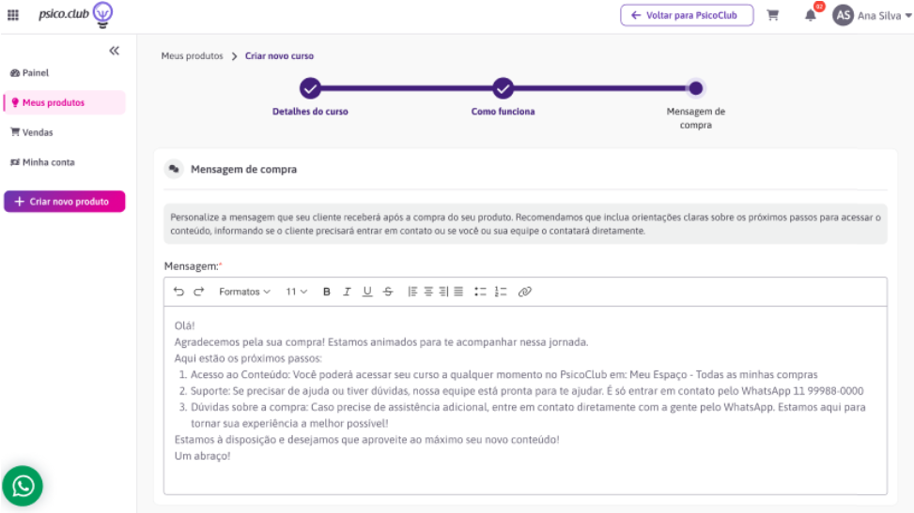Toggle underline formatting
Viewport: 914px width, 513px height.
(366, 292)
